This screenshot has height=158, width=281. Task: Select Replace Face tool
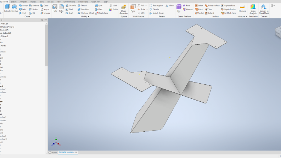click(228, 6)
